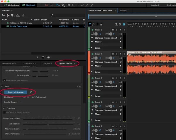Open the Media-Browser tab
The image size is (176, 140).
(9, 63)
